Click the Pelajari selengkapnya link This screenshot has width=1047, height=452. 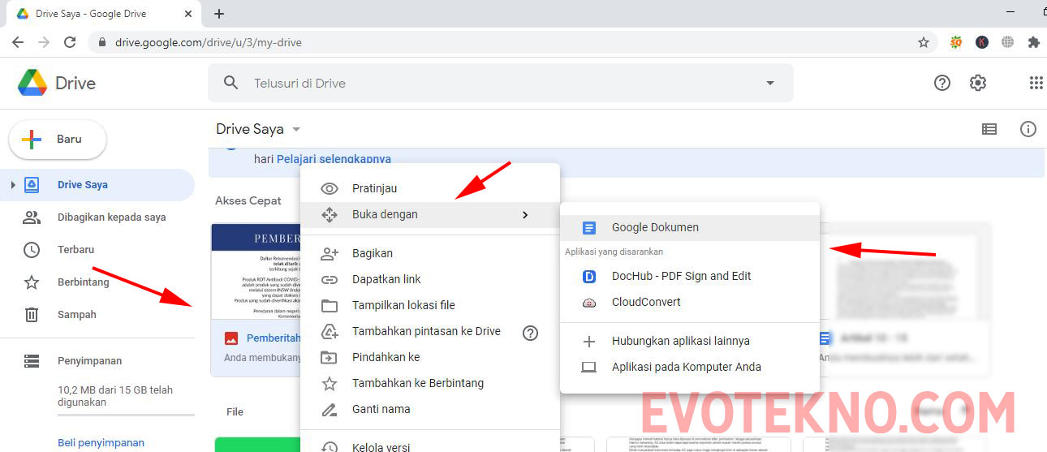coord(334,159)
